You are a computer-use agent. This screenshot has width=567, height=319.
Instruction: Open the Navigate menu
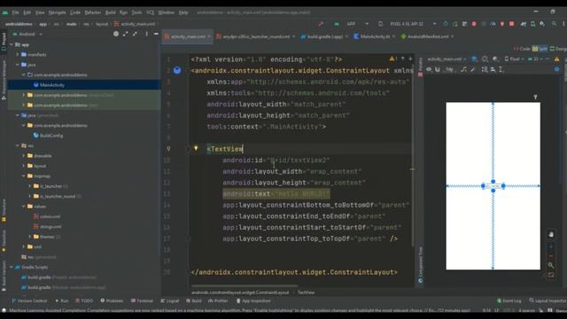[x=57, y=12]
